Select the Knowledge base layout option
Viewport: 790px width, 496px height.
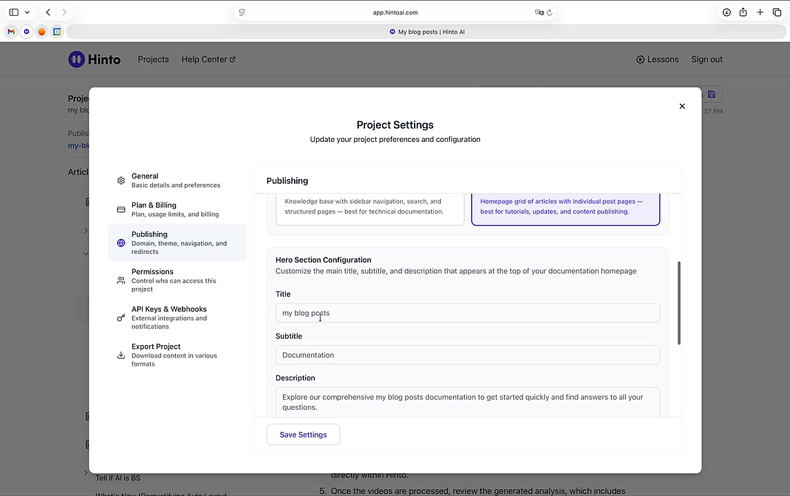coord(370,208)
